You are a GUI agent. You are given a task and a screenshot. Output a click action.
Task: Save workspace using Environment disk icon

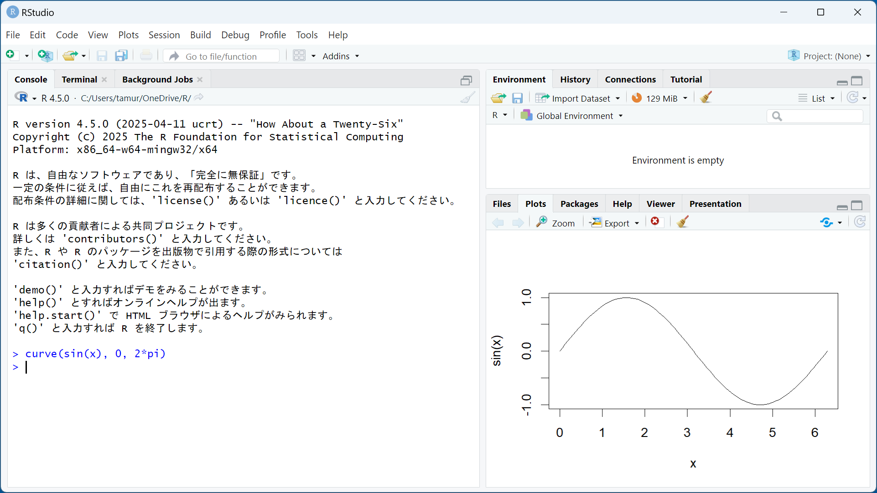pyautogui.click(x=517, y=98)
